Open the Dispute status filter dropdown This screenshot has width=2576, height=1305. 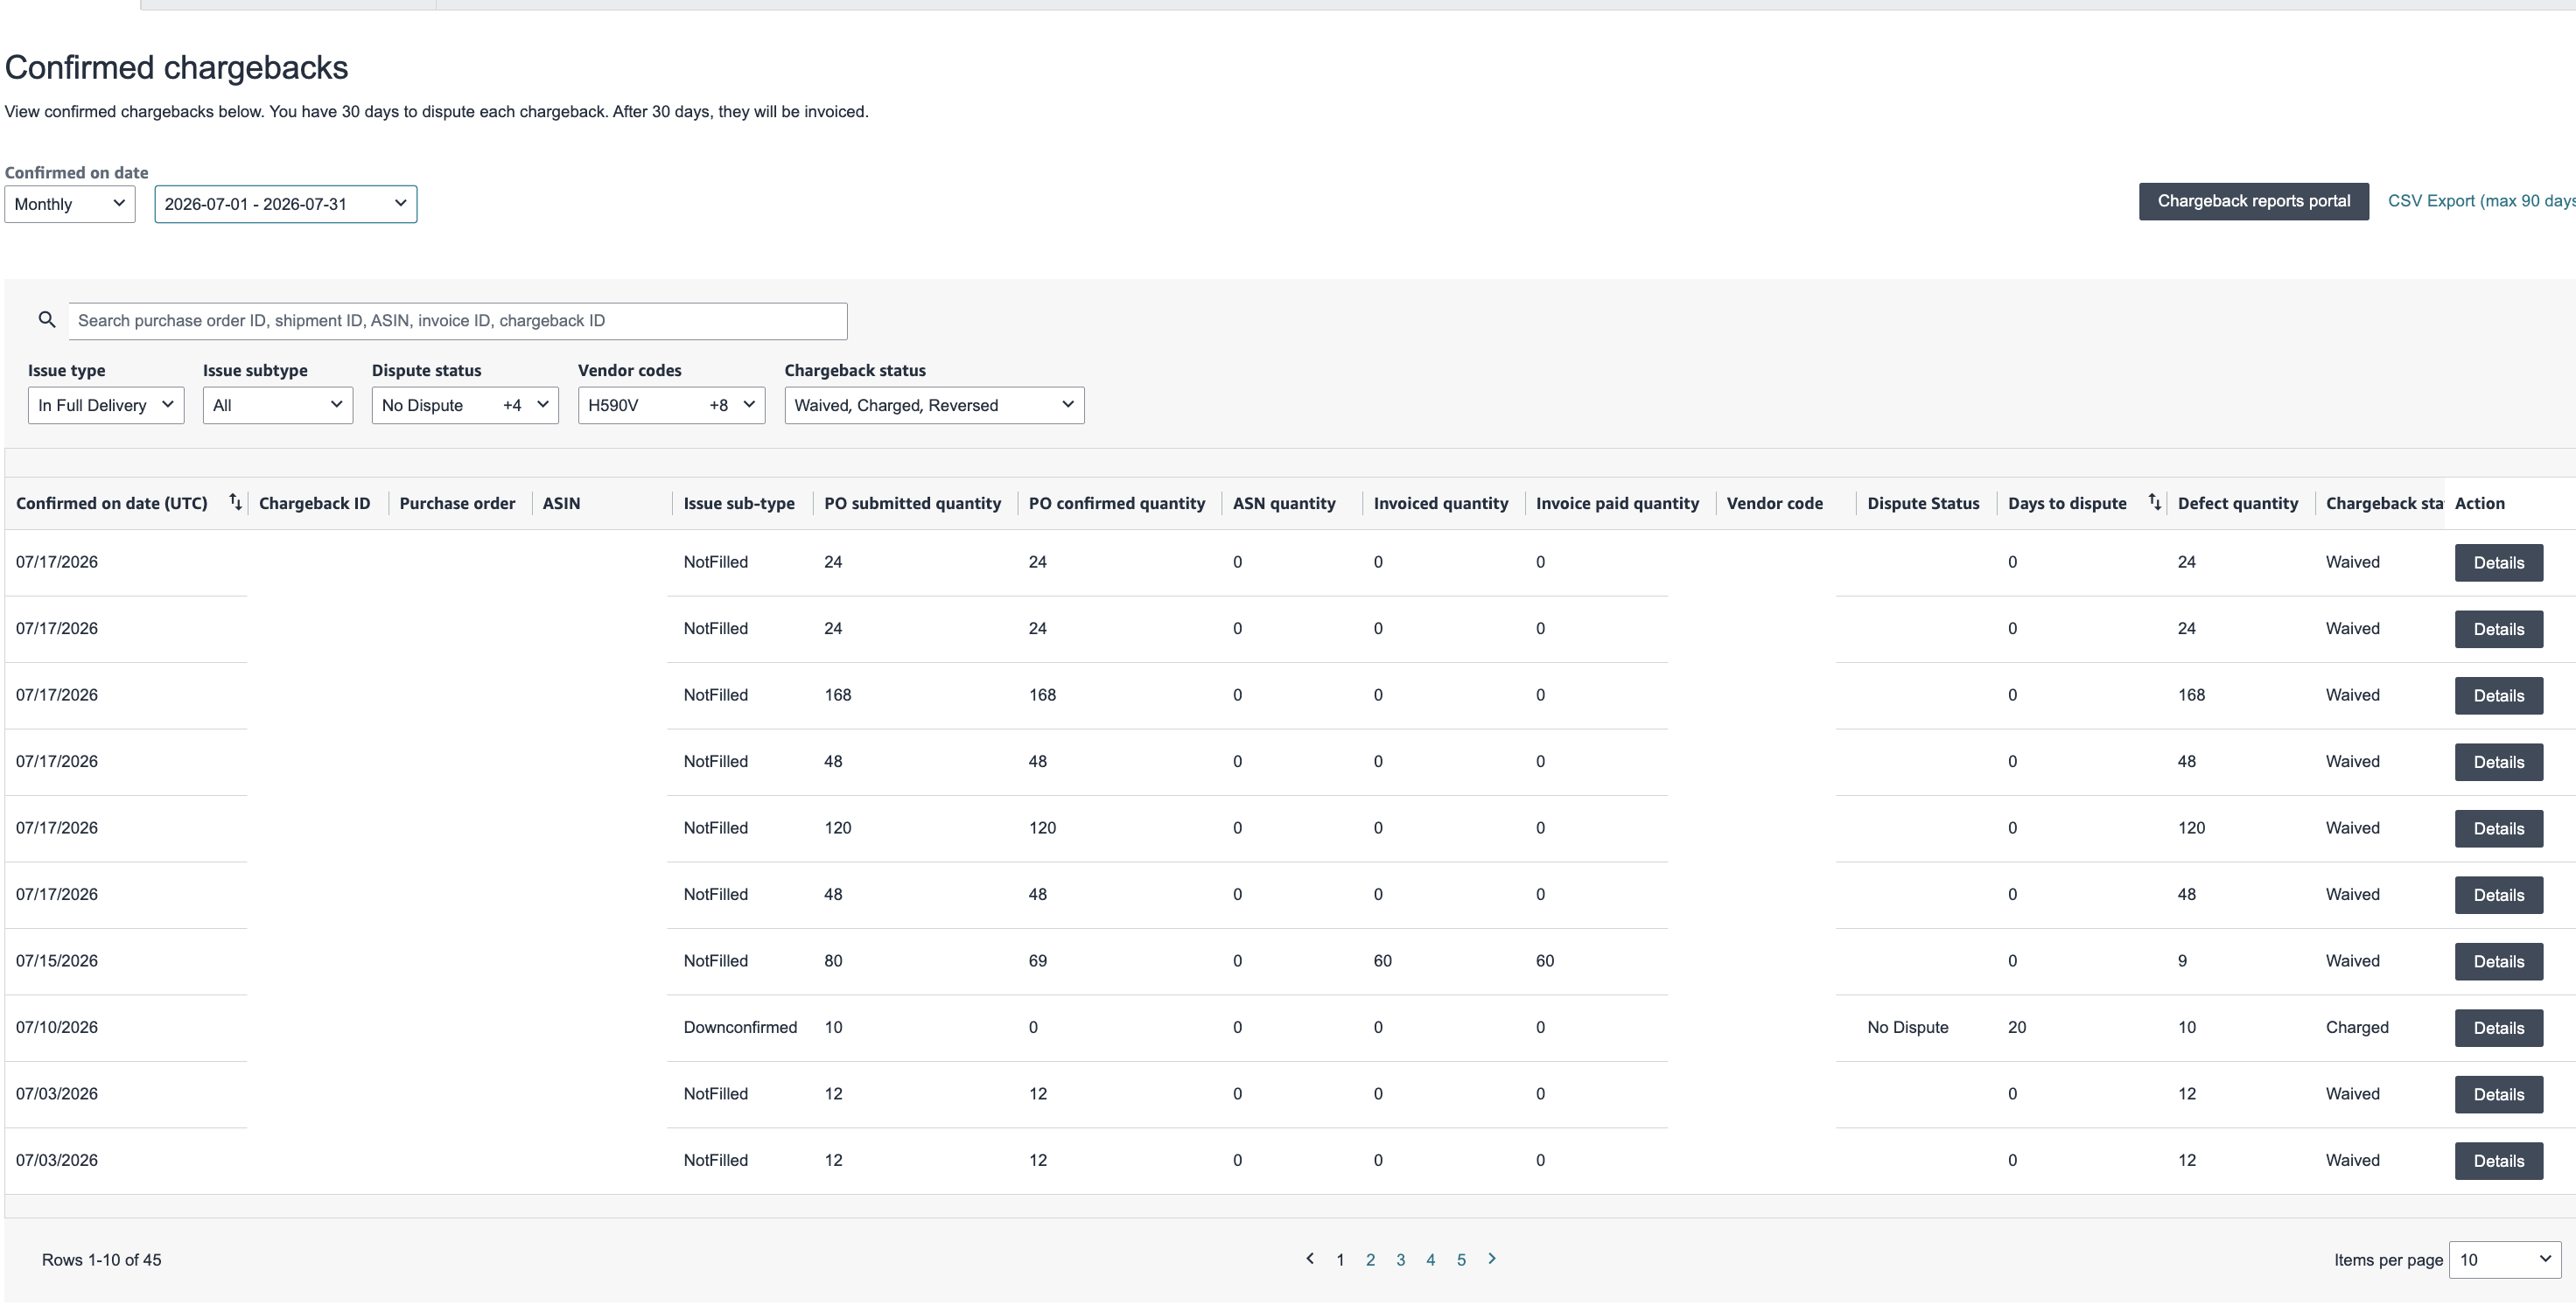coord(465,405)
